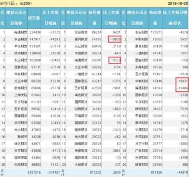
Task: Click total volume 1587516
Action: pos(34,172)
